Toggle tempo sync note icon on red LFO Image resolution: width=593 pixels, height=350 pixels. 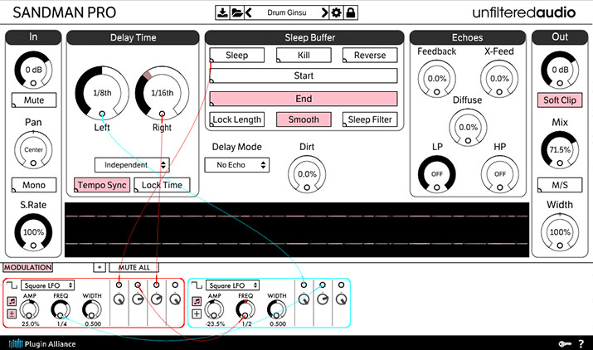coord(12,301)
